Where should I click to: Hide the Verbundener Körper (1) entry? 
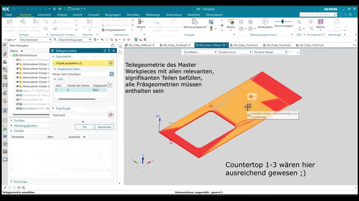tap(17, 64)
